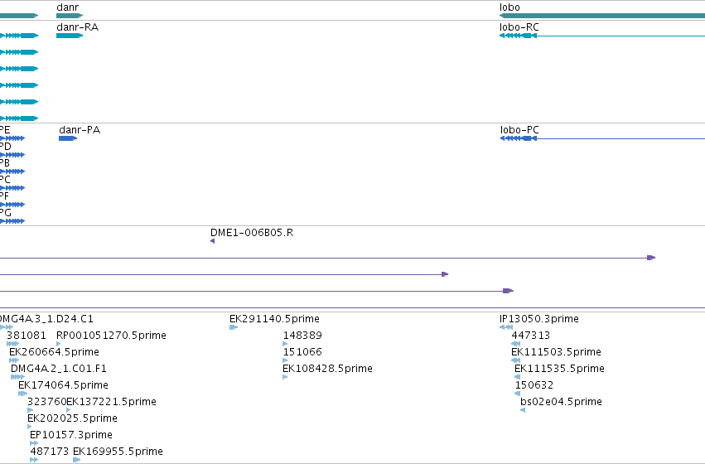Click RP001051270.5prime label

pos(111,335)
